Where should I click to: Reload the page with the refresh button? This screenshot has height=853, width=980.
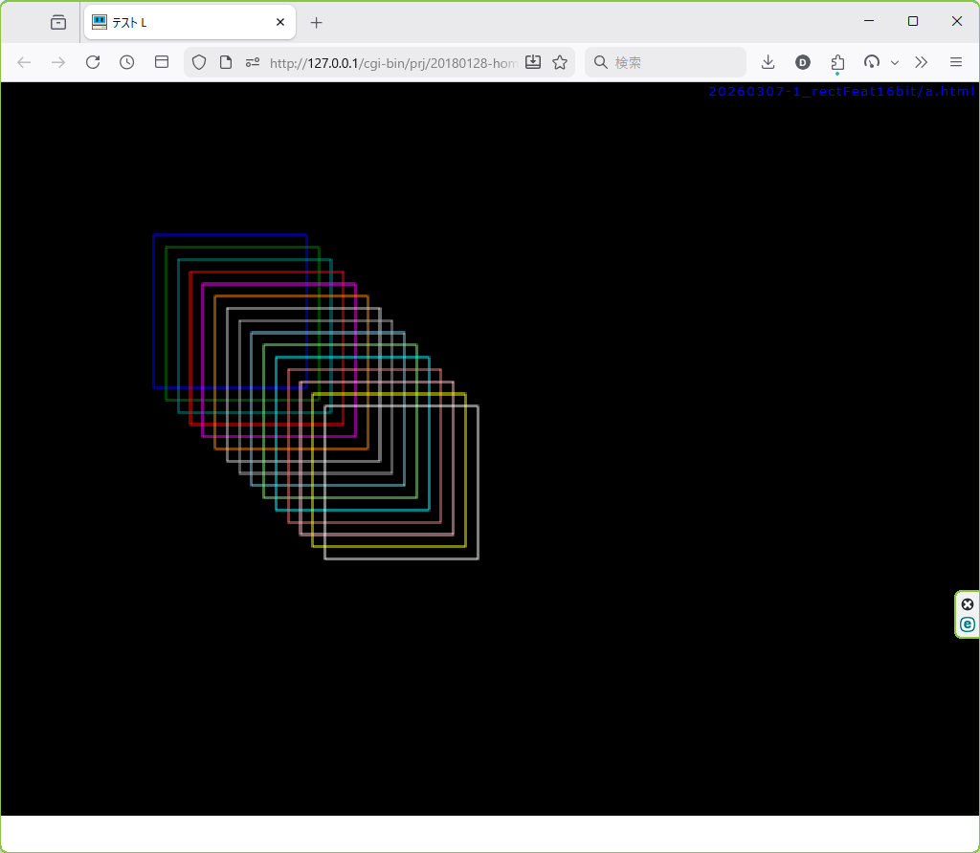tap(93, 62)
